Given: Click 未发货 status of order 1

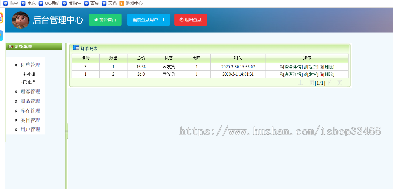Looking at the screenshot, I should [x=169, y=74].
